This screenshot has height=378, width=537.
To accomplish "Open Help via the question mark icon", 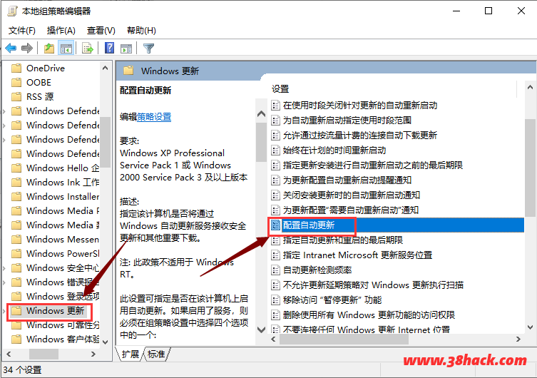I will [109, 48].
